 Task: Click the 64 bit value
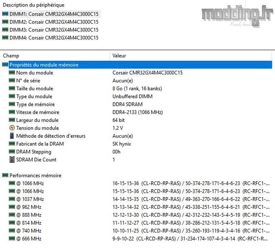click(119, 120)
